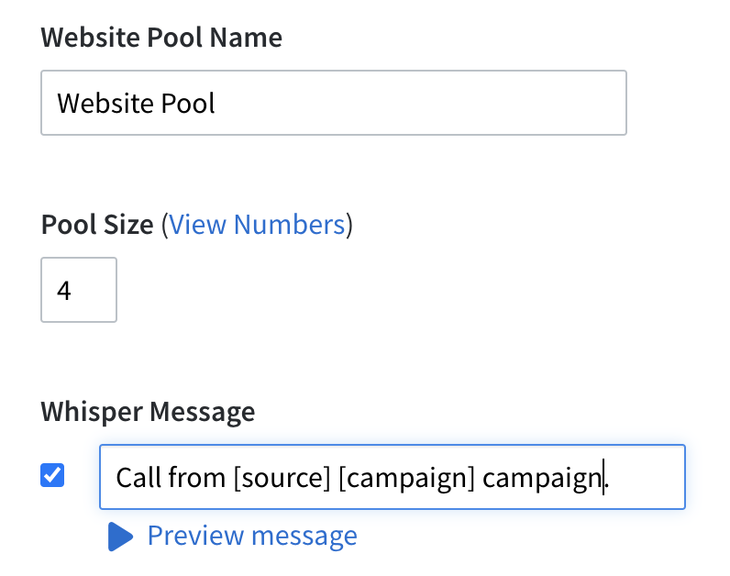Focus the Website Pool Name text field
Image resolution: width=730 pixels, height=576 pixels.
(x=334, y=103)
